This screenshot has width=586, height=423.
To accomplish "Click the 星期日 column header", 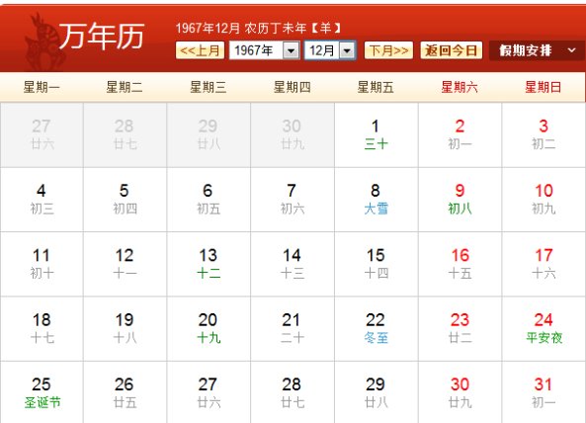I will [x=544, y=87].
